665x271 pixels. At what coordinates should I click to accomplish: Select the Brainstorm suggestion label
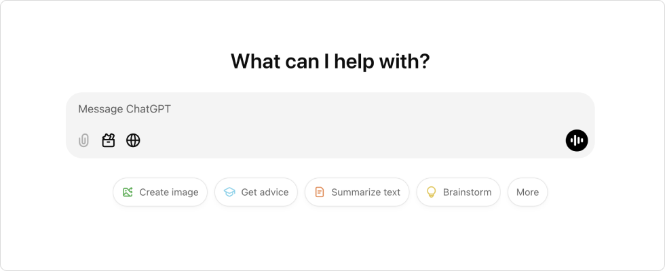[x=467, y=192]
